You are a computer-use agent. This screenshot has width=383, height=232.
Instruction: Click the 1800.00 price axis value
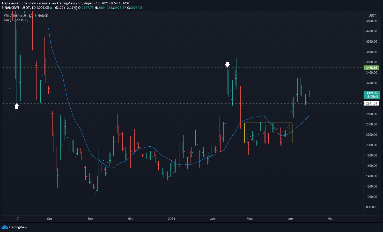pos(372,155)
